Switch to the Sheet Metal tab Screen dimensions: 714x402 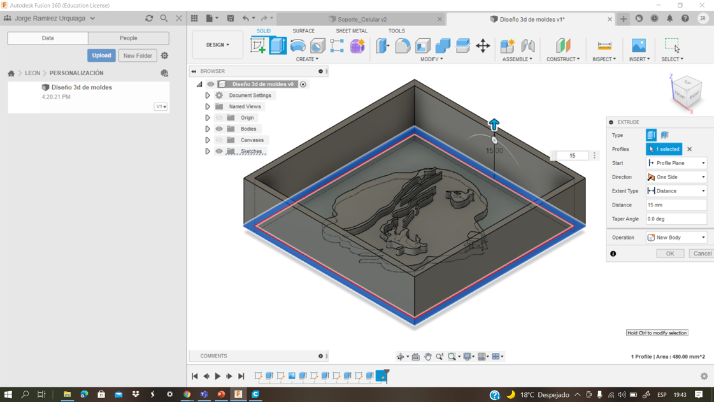pyautogui.click(x=352, y=31)
